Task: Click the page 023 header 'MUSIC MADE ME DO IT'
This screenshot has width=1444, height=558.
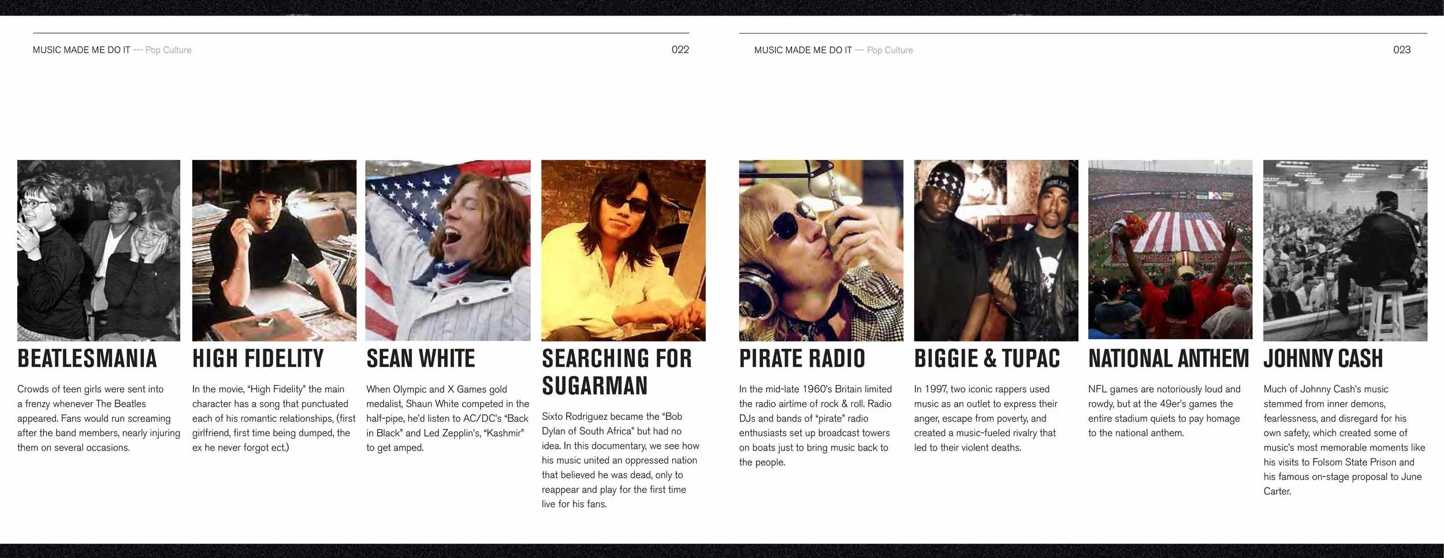Action: (803, 50)
